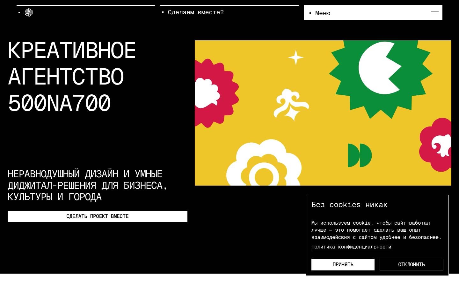Decline cookies with the Отклонить button
The height and width of the screenshot is (286, 459).
pyautogui.click(x=412, y=264)
